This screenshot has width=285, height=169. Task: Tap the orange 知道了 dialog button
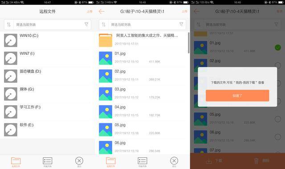237,95
